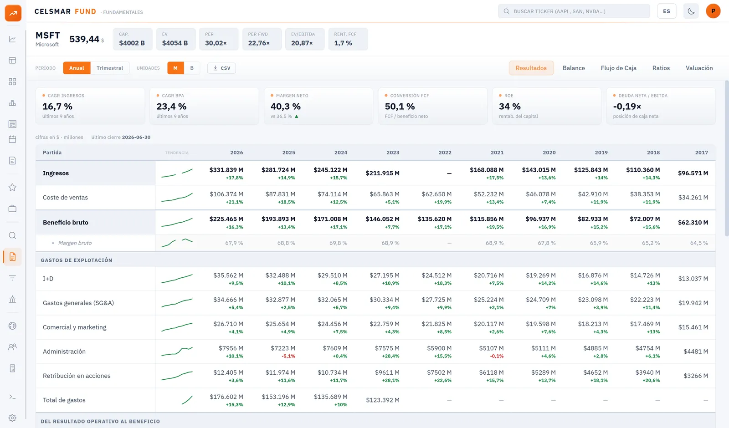Click the Ingresos trend sparkline
The height and width of the screenshot is (428, 729).
pos(177,173)
